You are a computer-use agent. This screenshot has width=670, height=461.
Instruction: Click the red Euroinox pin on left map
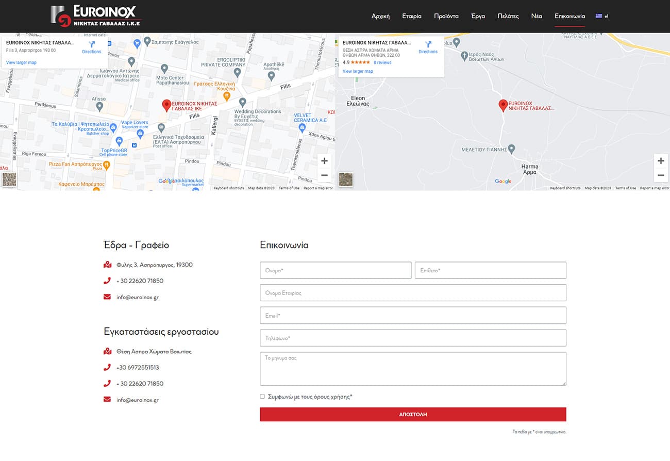pos(166,106)
